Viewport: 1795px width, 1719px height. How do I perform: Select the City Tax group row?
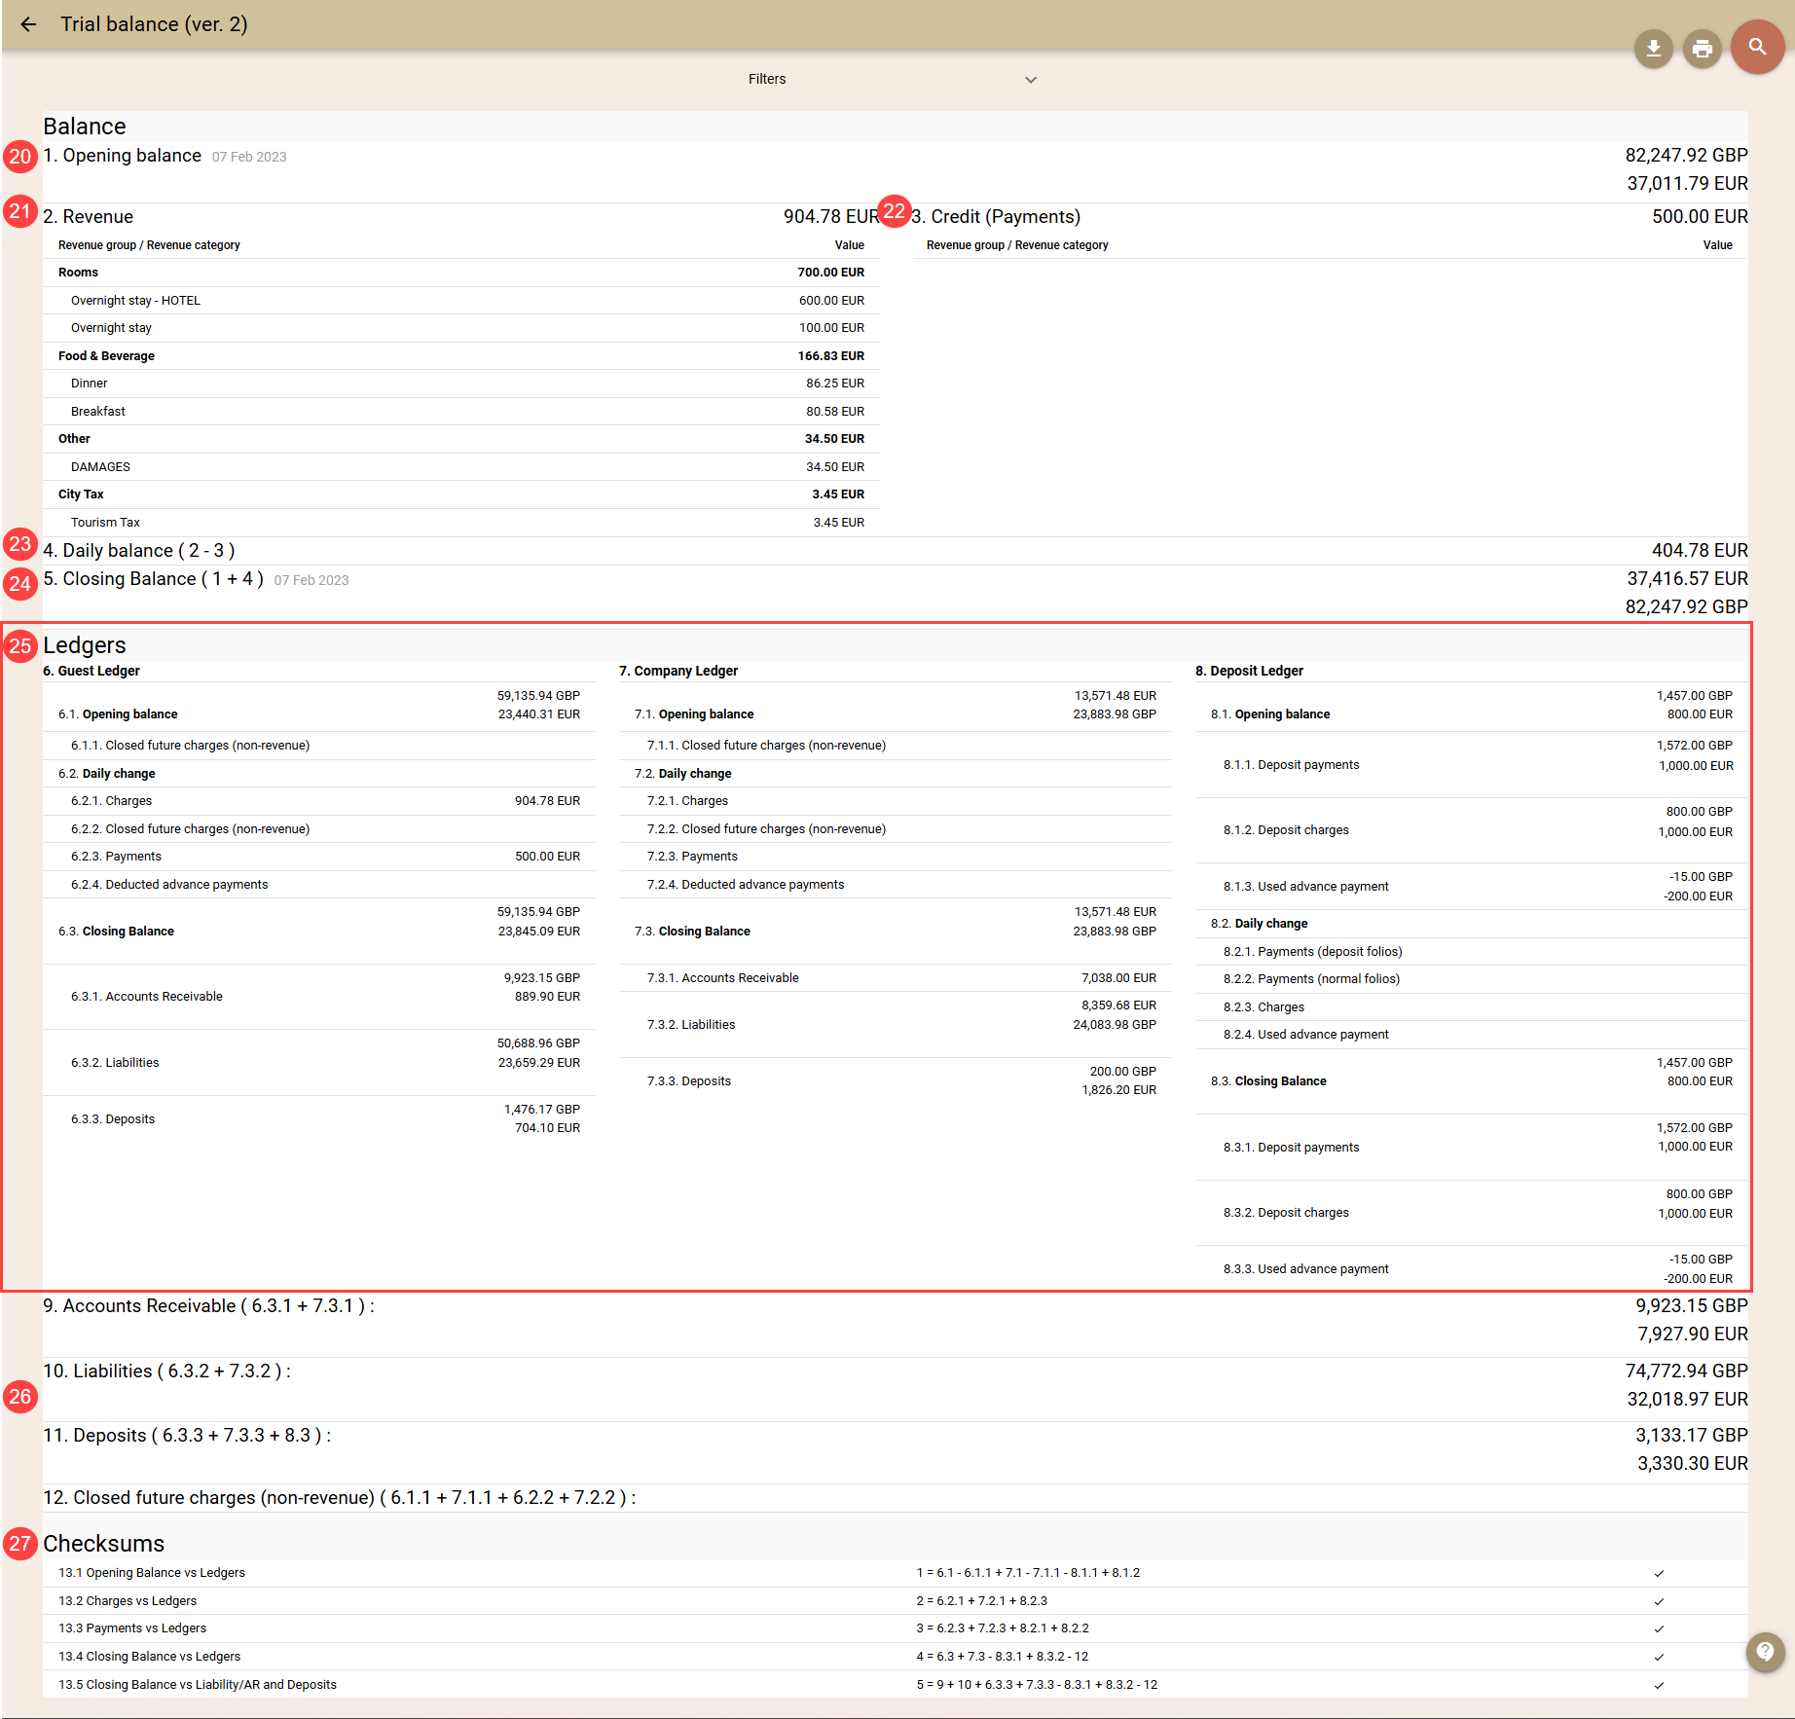coord(461,494)
